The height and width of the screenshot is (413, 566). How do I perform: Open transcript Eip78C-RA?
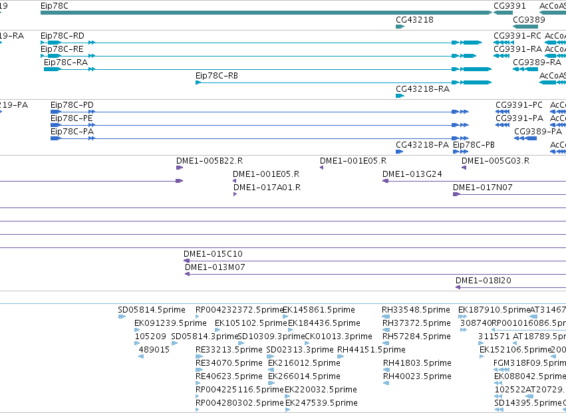click(66, 62)
